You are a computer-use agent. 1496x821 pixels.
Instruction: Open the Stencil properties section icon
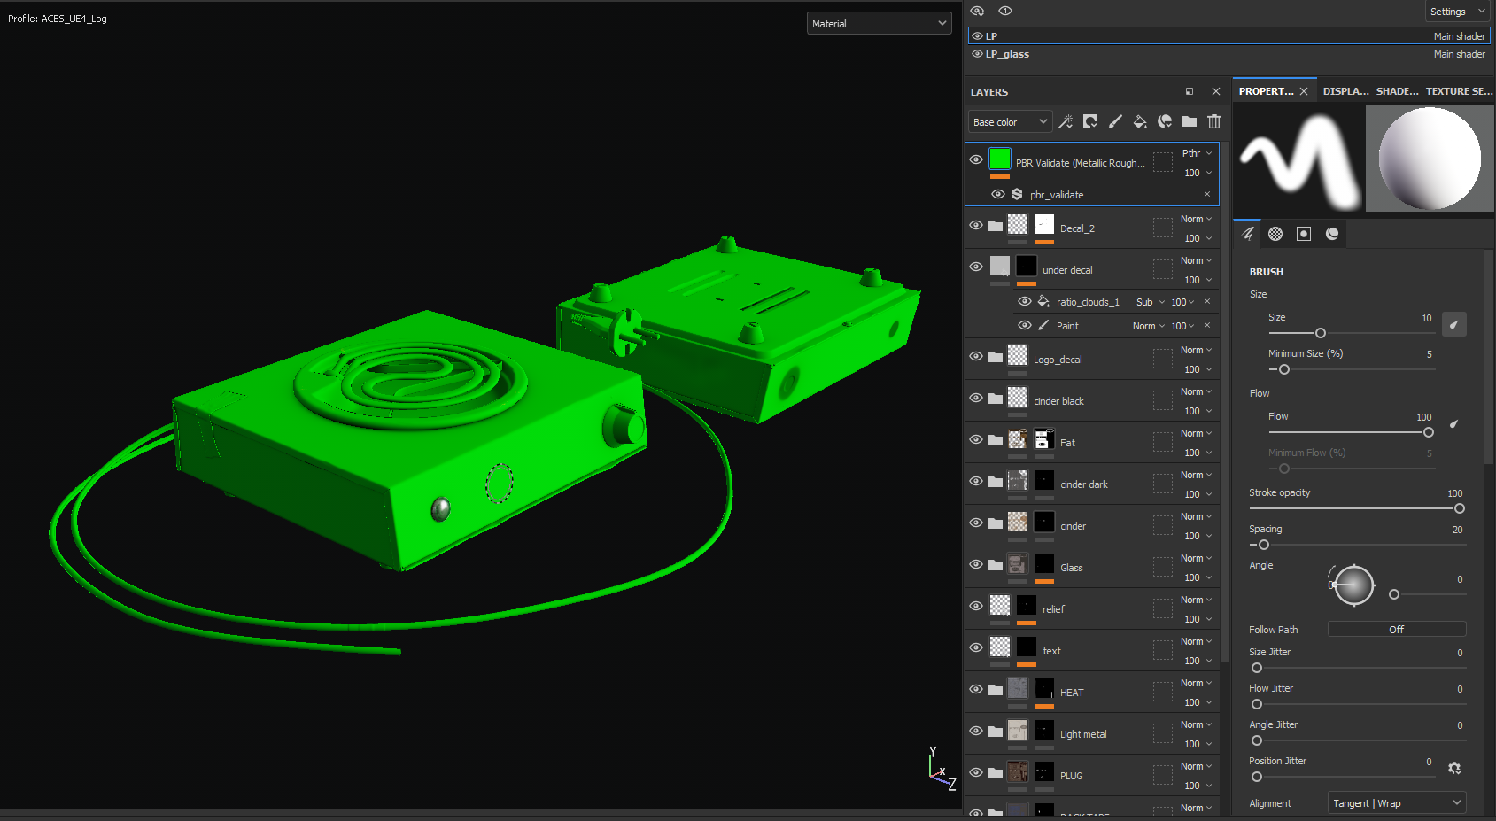click(1304, 234)
